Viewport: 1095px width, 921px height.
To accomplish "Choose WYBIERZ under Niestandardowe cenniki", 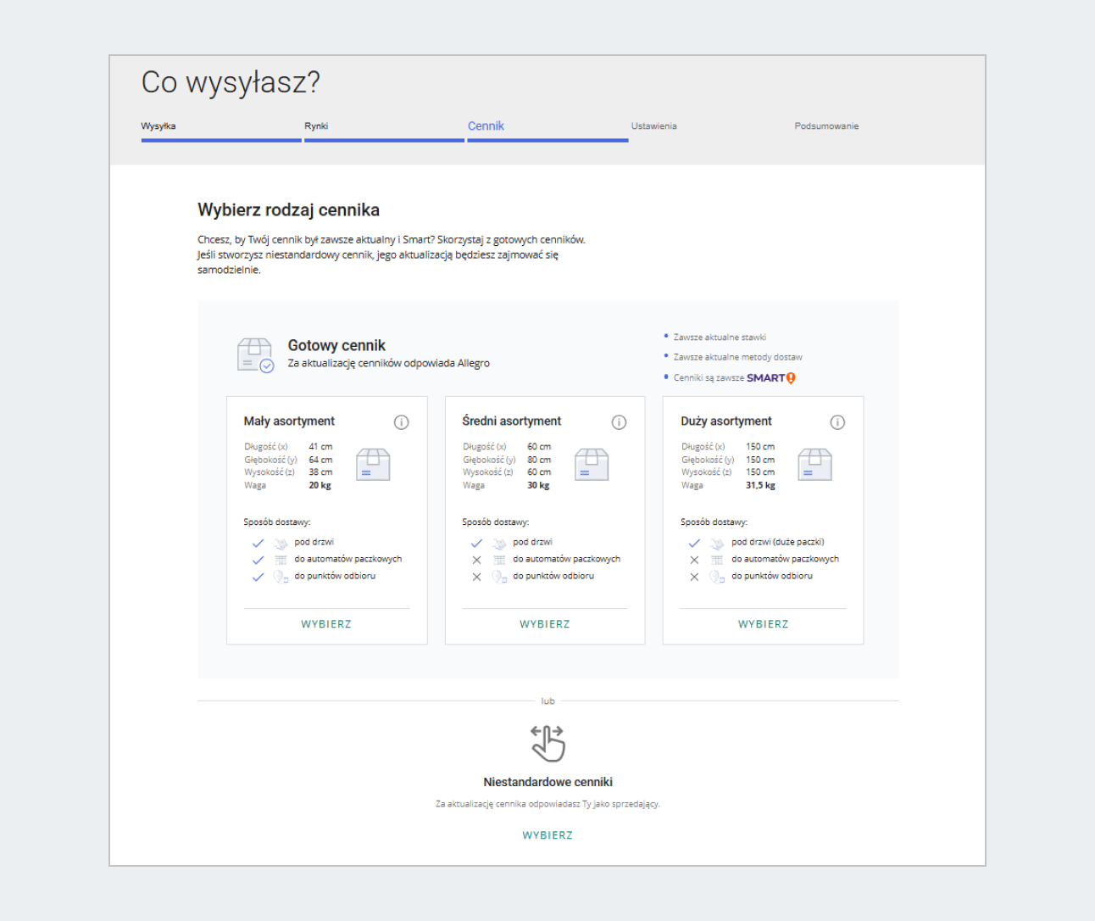I will coord(547,835).
